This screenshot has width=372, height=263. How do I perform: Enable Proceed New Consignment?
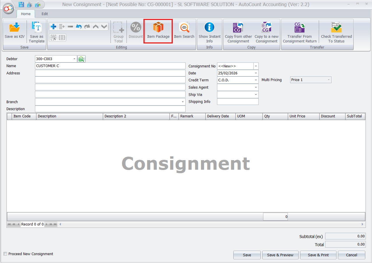[5, 254]
